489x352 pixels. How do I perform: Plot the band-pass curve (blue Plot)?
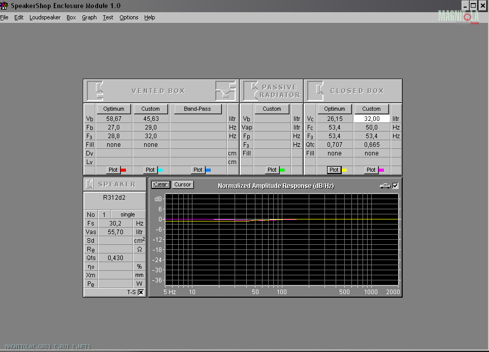198,170
